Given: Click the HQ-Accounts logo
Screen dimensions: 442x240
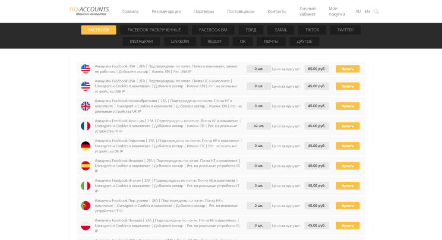Looking at the screenshot, I should 89,11.
